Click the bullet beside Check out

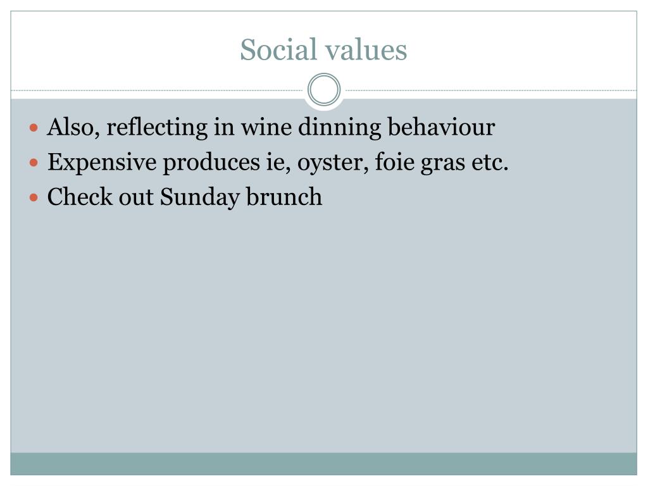(x=34, y=197)
